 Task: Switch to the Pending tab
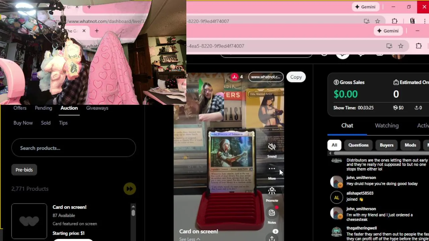43,108
